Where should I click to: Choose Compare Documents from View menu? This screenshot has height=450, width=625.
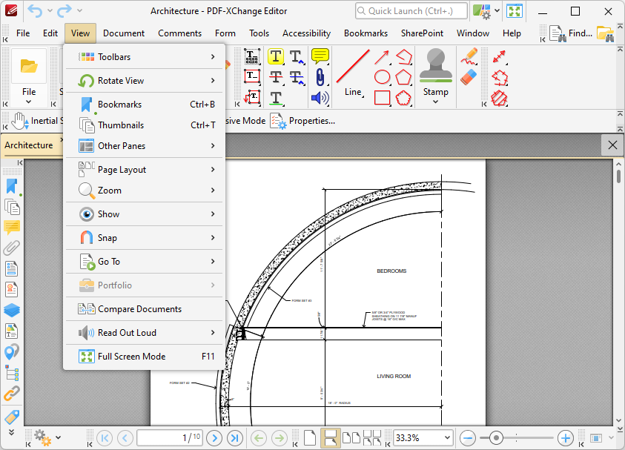pyautogui.click(x=144, y=309)
